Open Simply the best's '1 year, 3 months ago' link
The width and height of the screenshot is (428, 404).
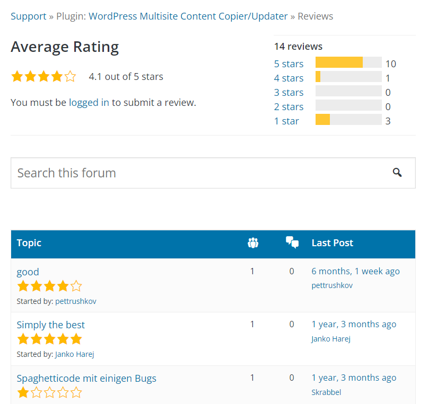point(354,324)
